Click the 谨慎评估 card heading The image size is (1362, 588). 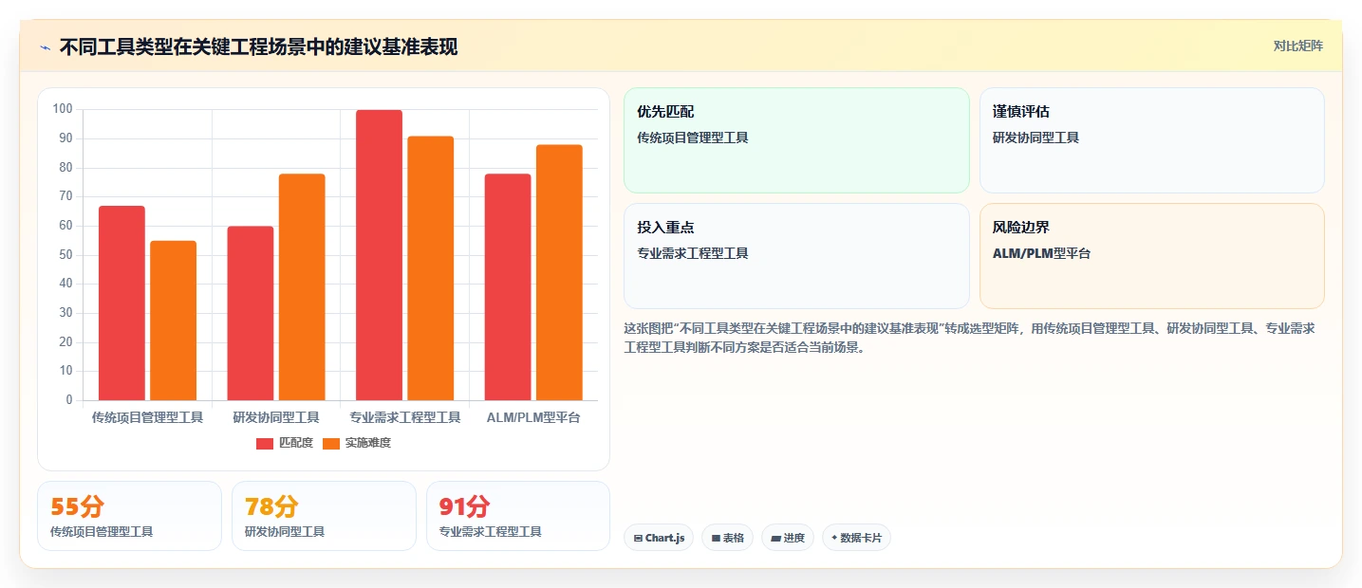[x=1021, y=112]
